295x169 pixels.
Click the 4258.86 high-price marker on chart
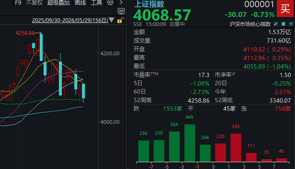[x=25, y=33]
